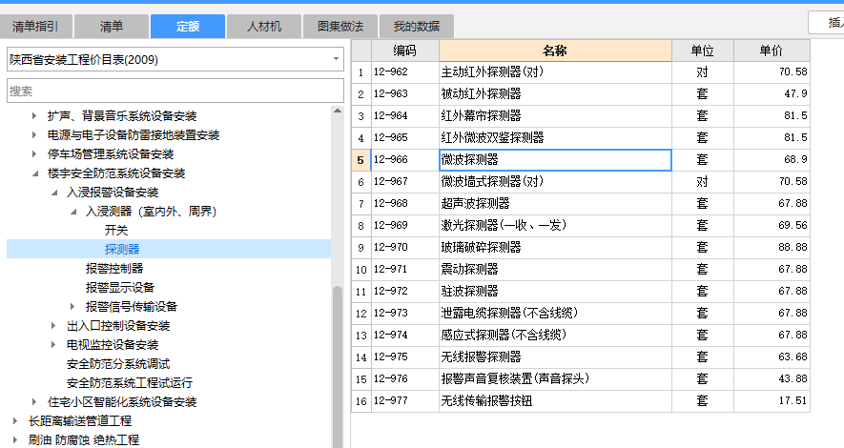This screenshot has width=844, height=448.
Task: Click code cell 12-970
Action: (404, 248)
